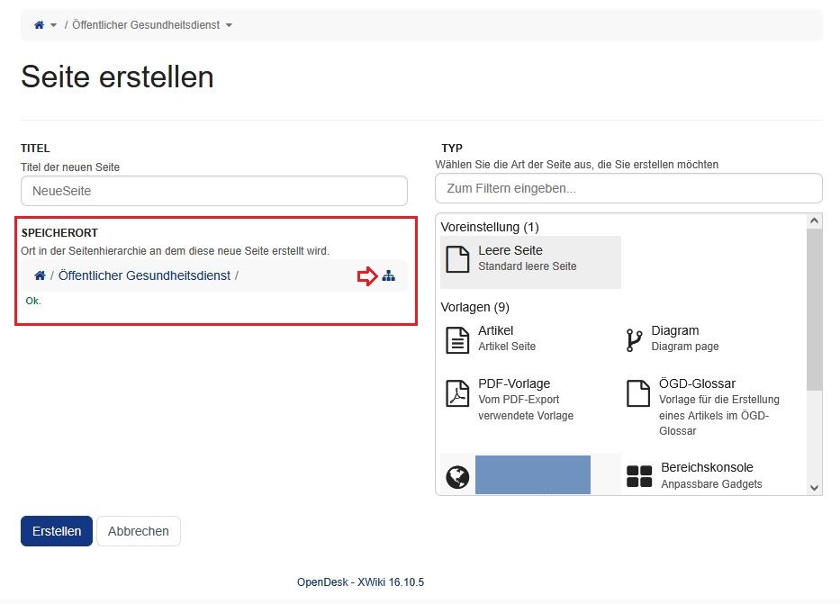Click the globe icon in template list
This screenshot has height=604, width=840.
(x=457, y=476)
